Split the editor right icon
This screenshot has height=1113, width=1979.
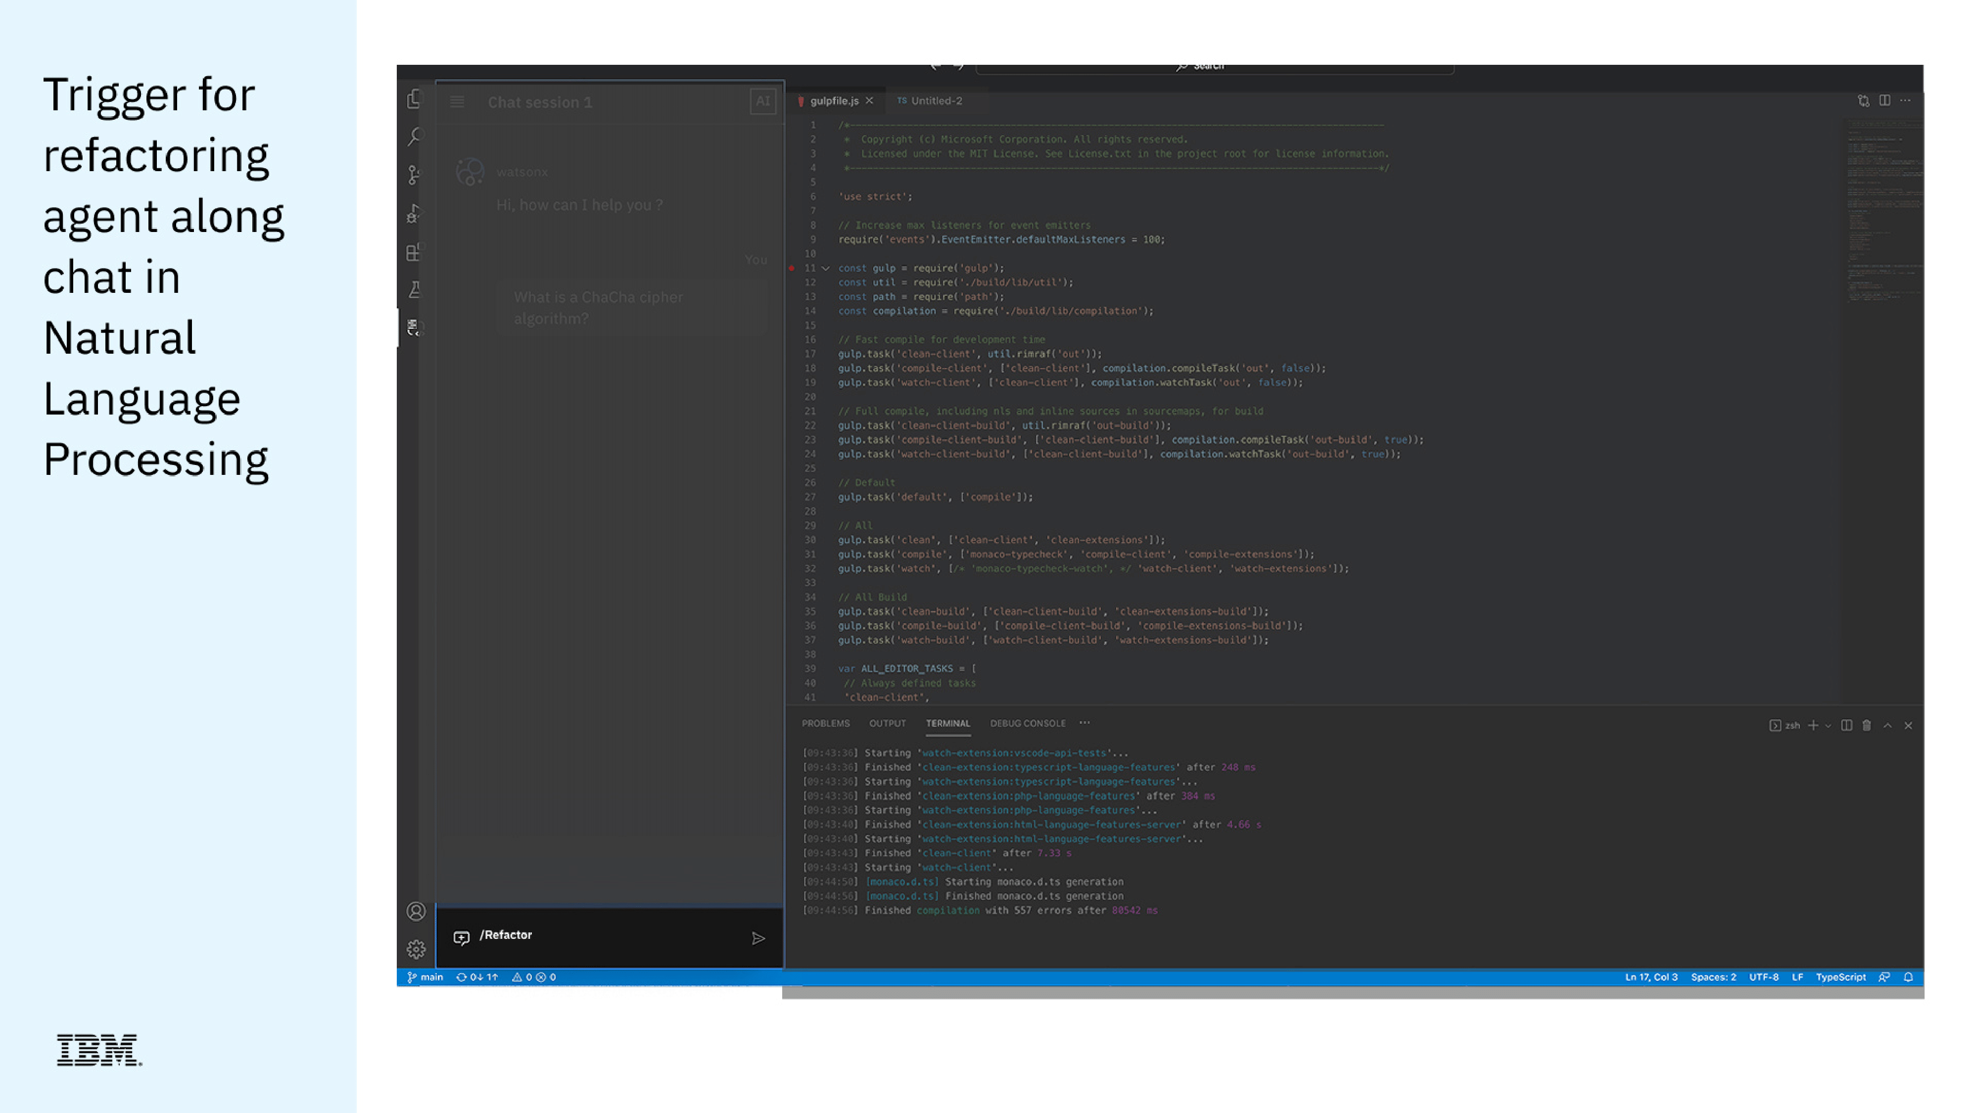1885,100
